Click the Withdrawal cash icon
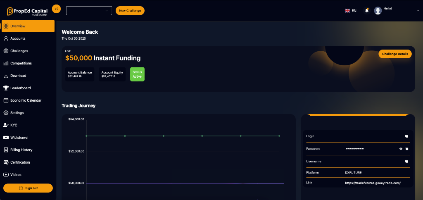423x200 pixels. (x=6, y=138)
